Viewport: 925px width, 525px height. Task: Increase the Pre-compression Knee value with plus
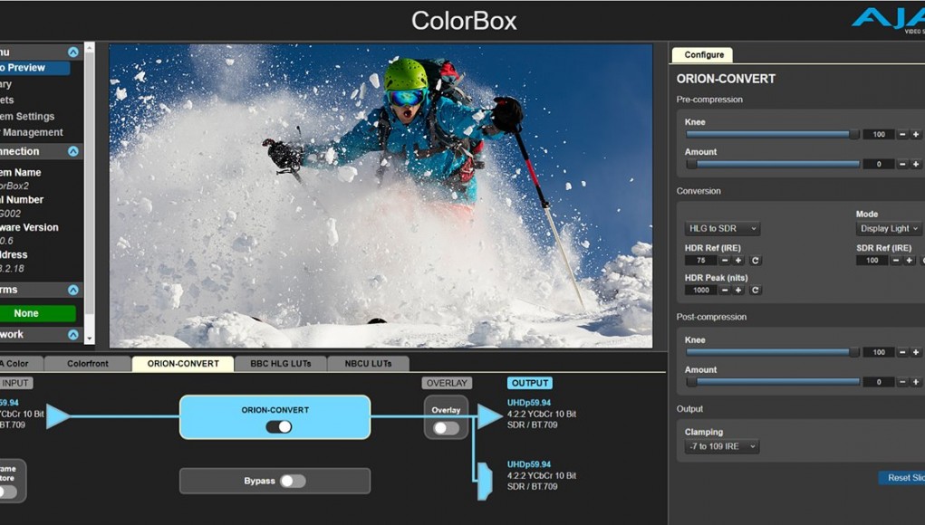(916, 134)
